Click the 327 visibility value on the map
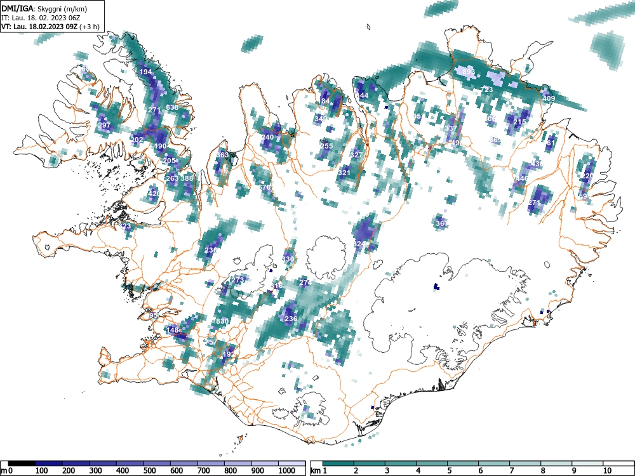The width and height of the screenshot is (635, 476). [356, 155]
